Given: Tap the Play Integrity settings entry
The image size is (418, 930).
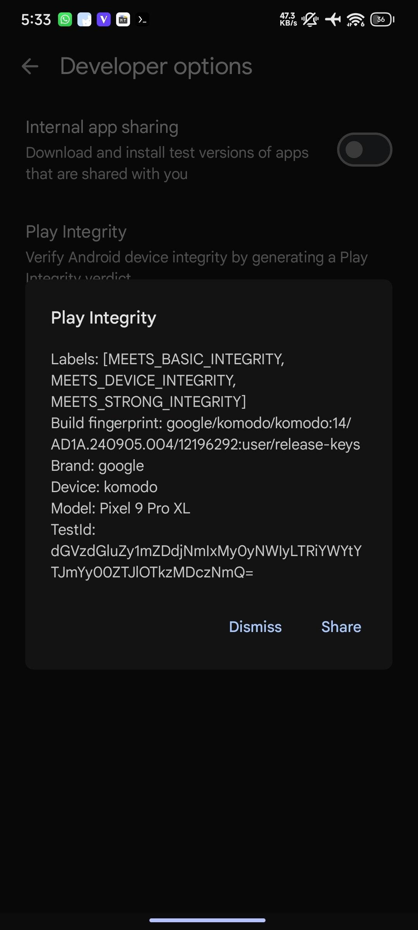Looking at the screenshot, I should [76, 232].
